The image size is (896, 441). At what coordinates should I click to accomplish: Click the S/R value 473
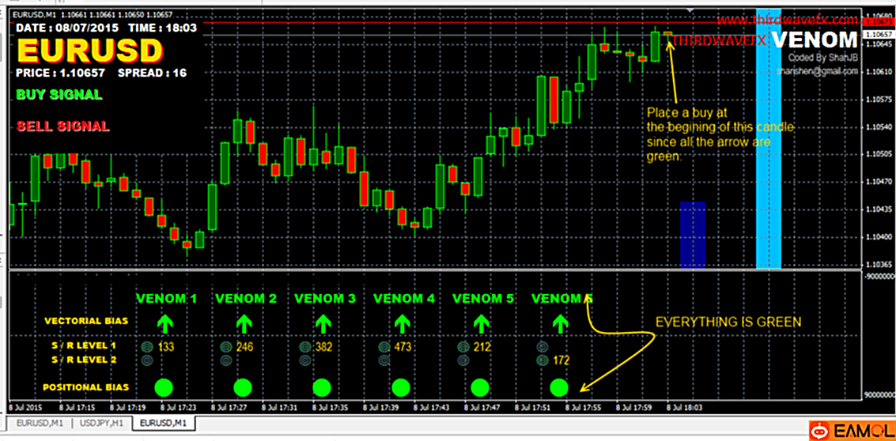click(403, 346)
